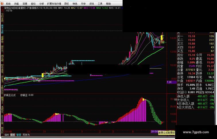Click the 最高 15.86 value
The image size is (217, 139).
tap(210, 59)
